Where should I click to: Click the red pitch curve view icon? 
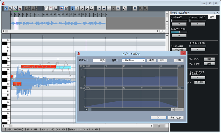click(51, 9)
